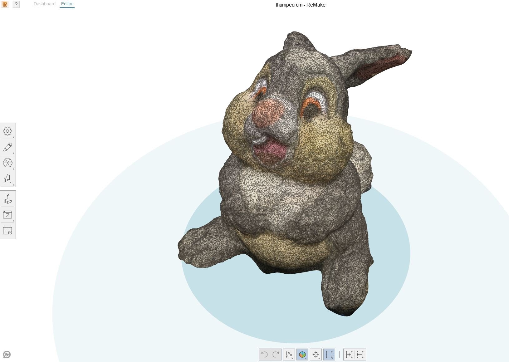Open the help question mark button

16,4
